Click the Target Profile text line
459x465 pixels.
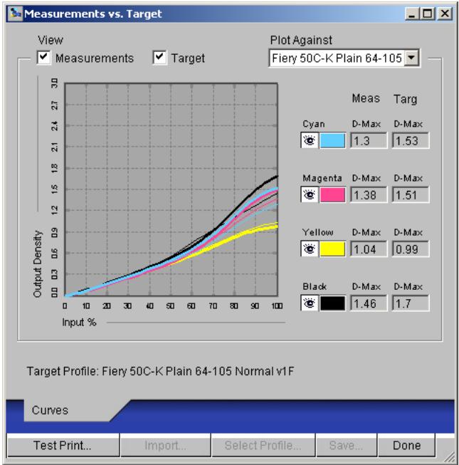click(160, 371)
